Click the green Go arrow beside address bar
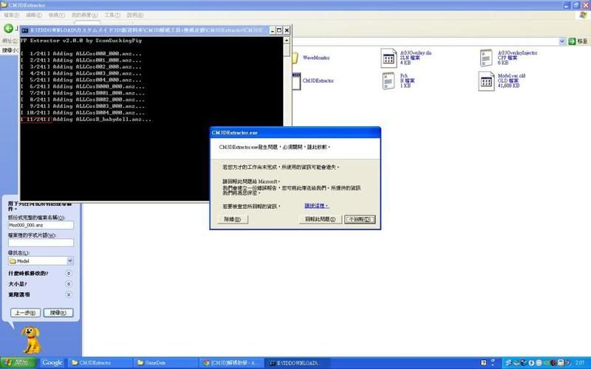Image resolution: width=591 pixels, height=369 pixels. 572,41
